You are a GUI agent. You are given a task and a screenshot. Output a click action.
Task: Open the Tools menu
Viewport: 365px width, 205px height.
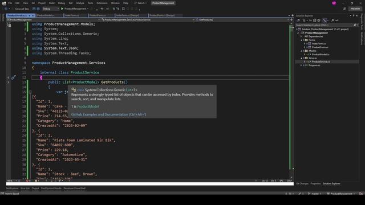point(90,3)
